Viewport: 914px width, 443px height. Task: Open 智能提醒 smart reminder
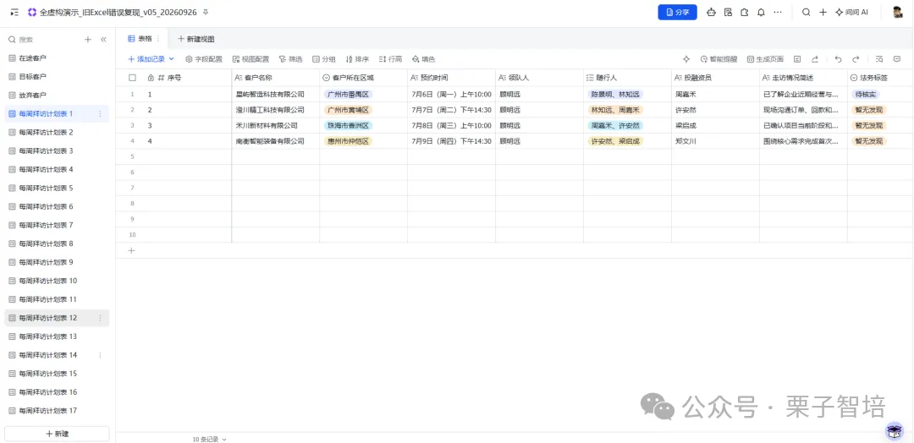pos(719,59)
